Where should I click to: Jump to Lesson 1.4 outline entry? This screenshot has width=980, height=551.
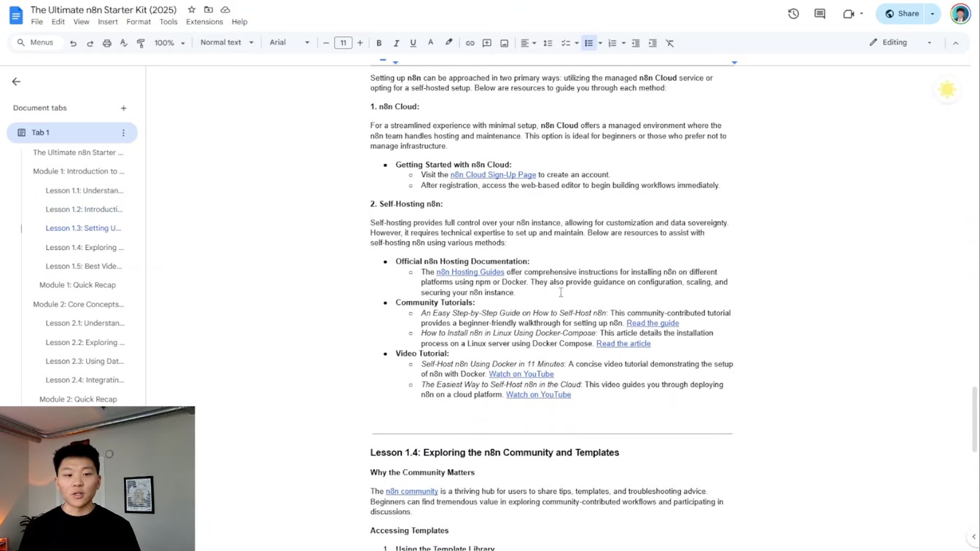(x=85, y=247)
